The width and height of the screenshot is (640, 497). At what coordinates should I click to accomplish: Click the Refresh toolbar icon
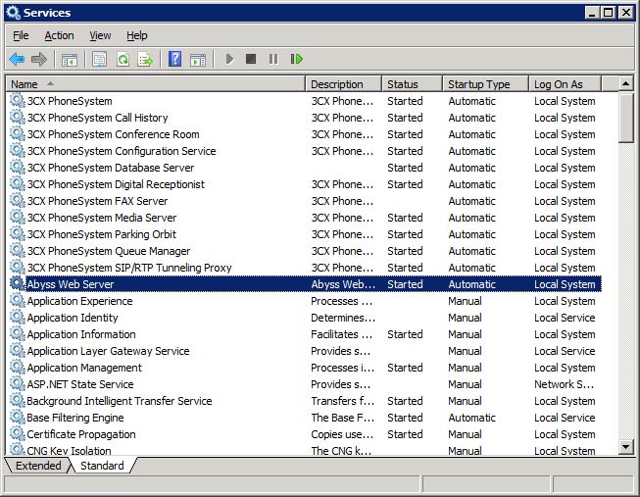click(123, 60)
